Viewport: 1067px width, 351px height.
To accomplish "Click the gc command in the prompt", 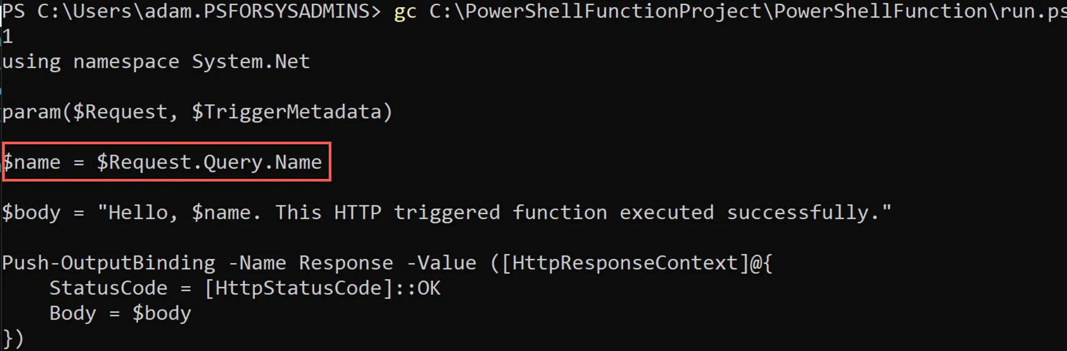I will (x=405, y=12).
